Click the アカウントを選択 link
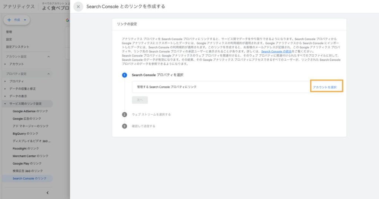Image resolution: width=379 pixels, height=199 pixels. pyautogui.click(x=325, y=87)
